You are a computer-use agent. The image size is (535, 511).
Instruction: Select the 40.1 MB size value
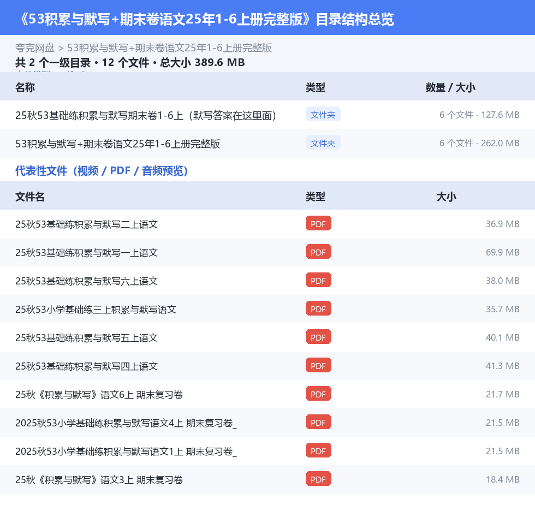(x=503, y=337)
